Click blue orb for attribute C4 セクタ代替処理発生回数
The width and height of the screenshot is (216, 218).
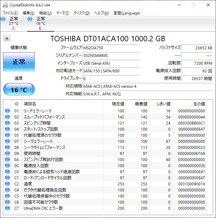click(x=7, y=190)
